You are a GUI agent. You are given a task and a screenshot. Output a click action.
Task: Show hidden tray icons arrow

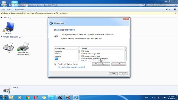coord(152,97)
